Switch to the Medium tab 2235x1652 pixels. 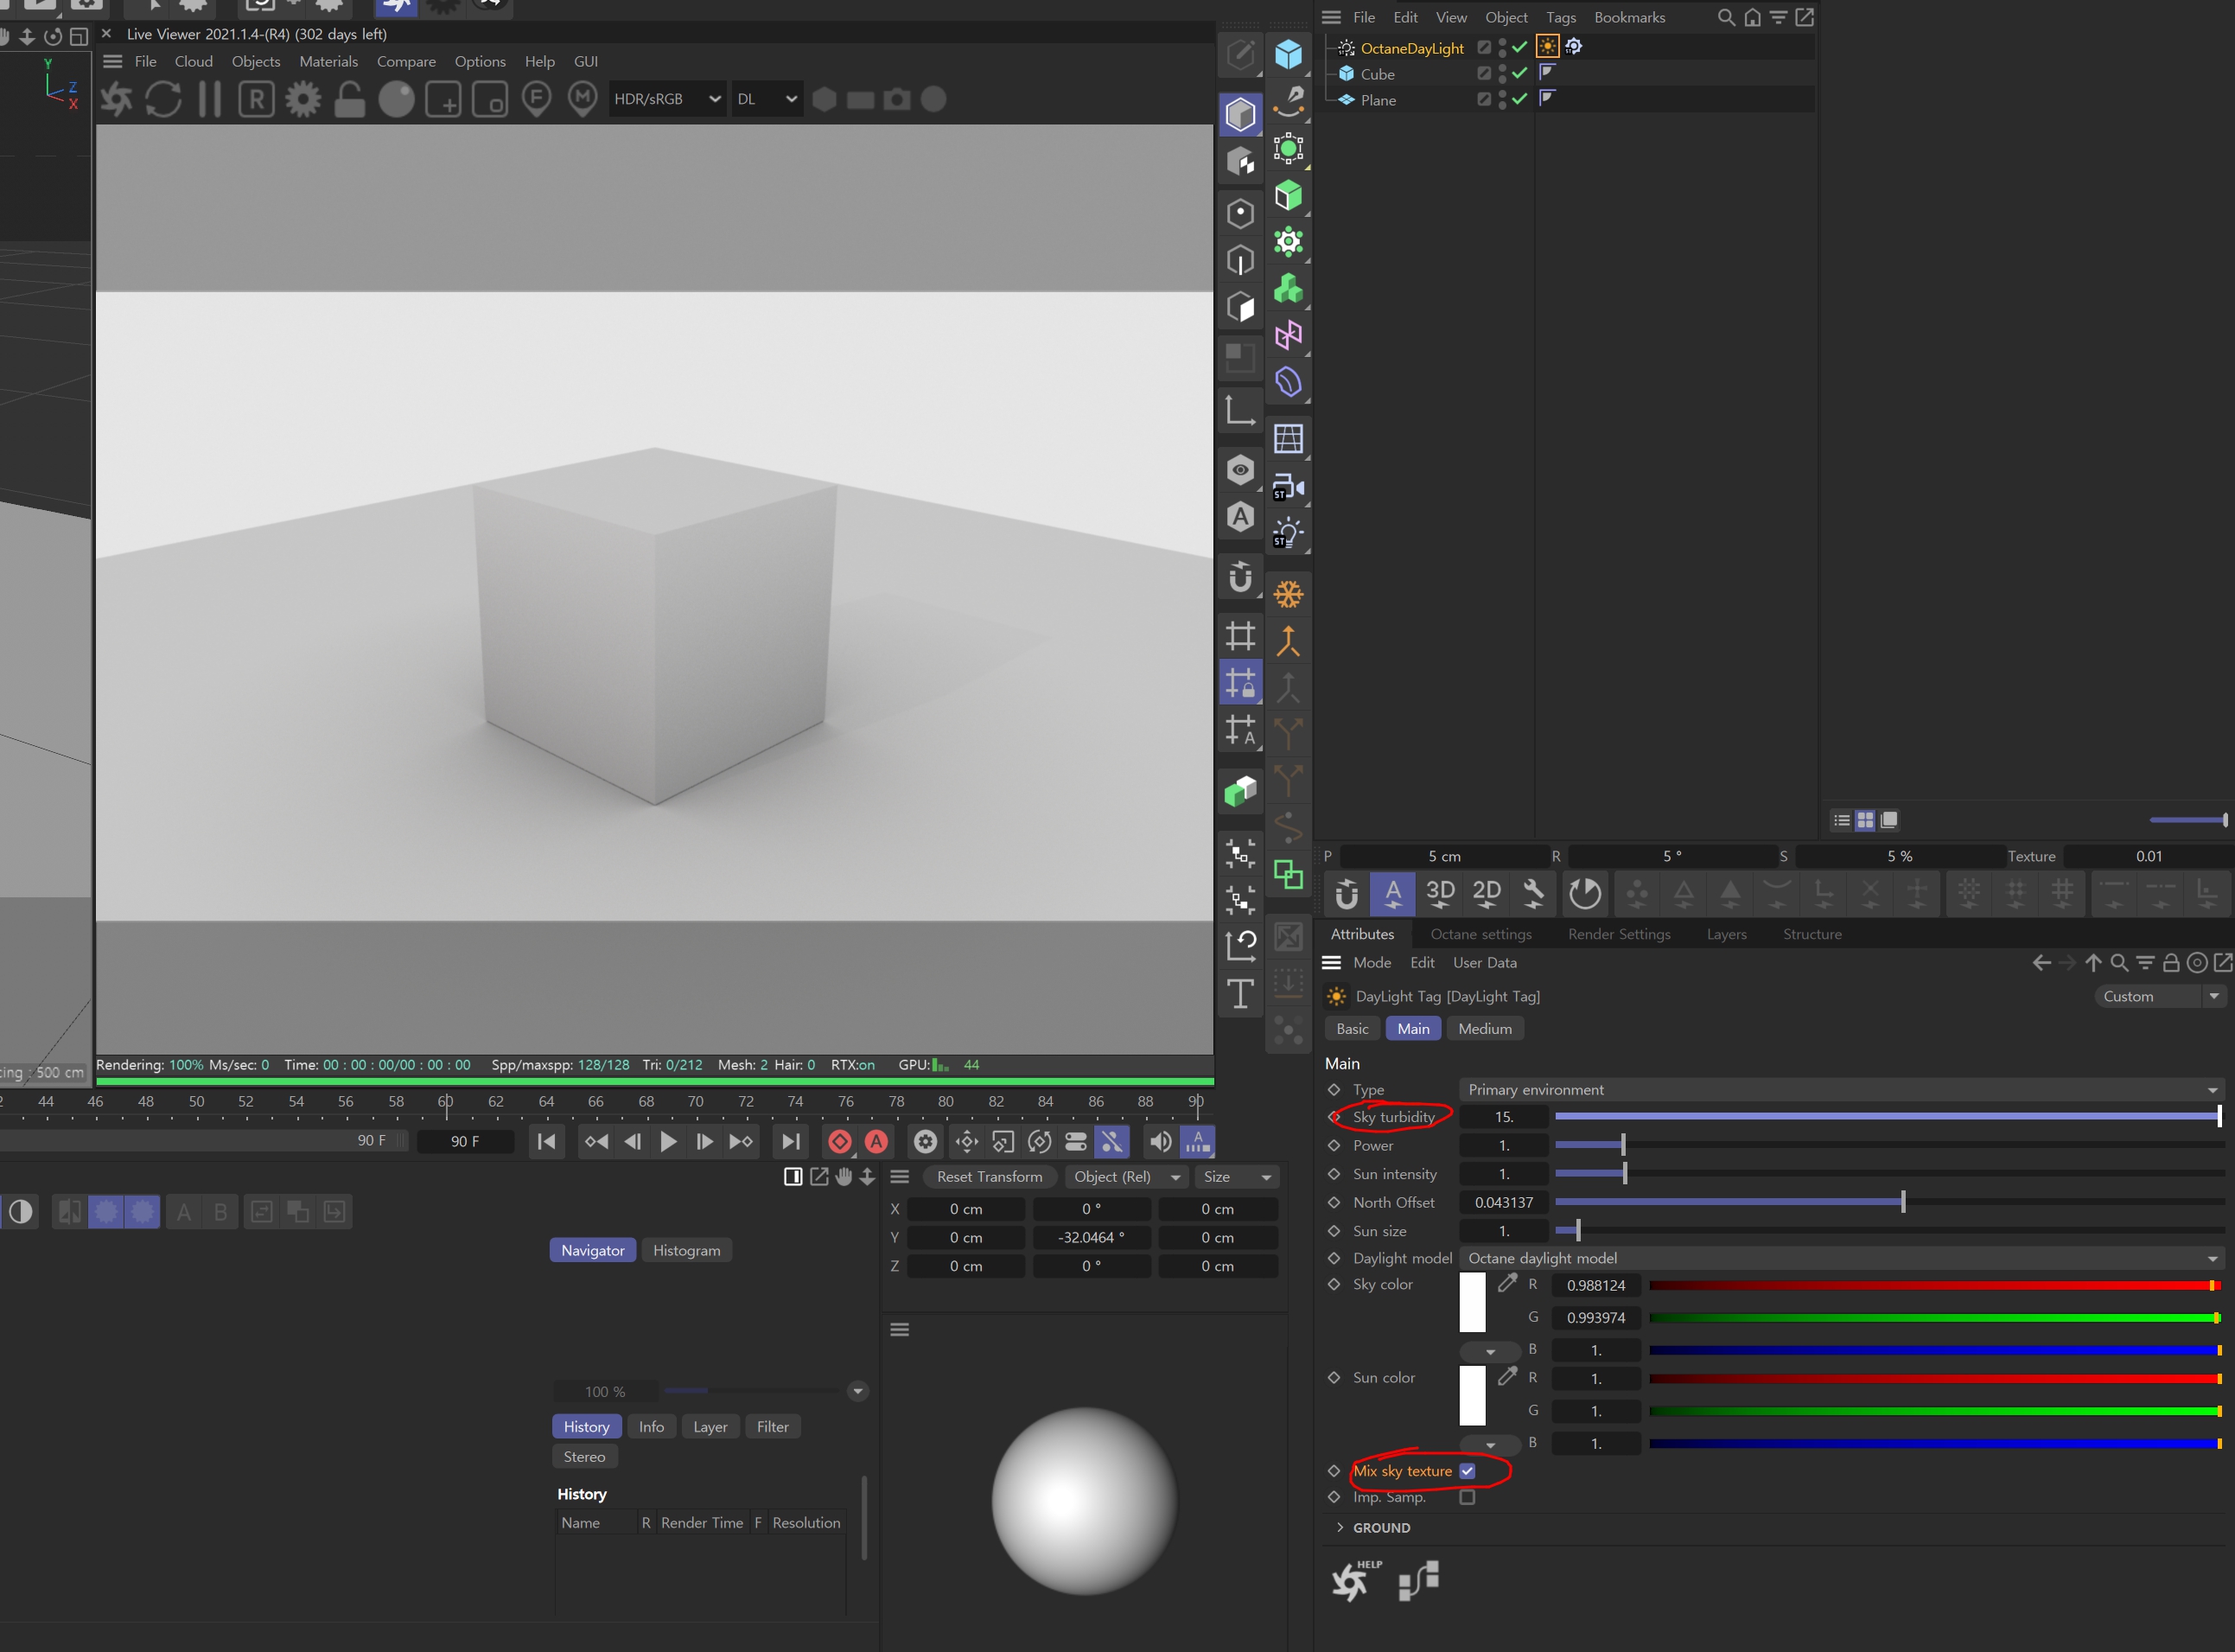tap(1484, 1029)
